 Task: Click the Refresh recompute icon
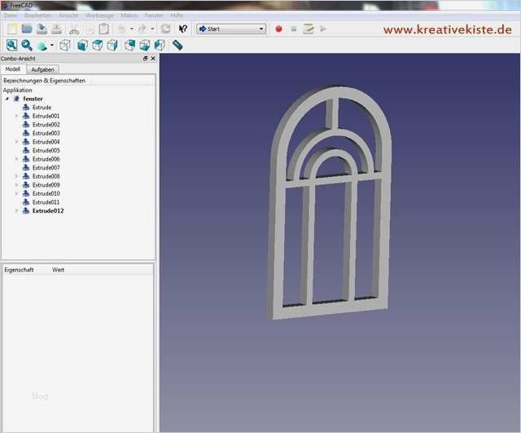tap(166, 29)
